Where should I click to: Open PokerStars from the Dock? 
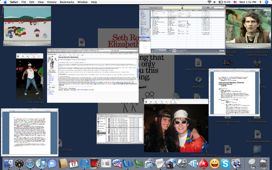203,164
